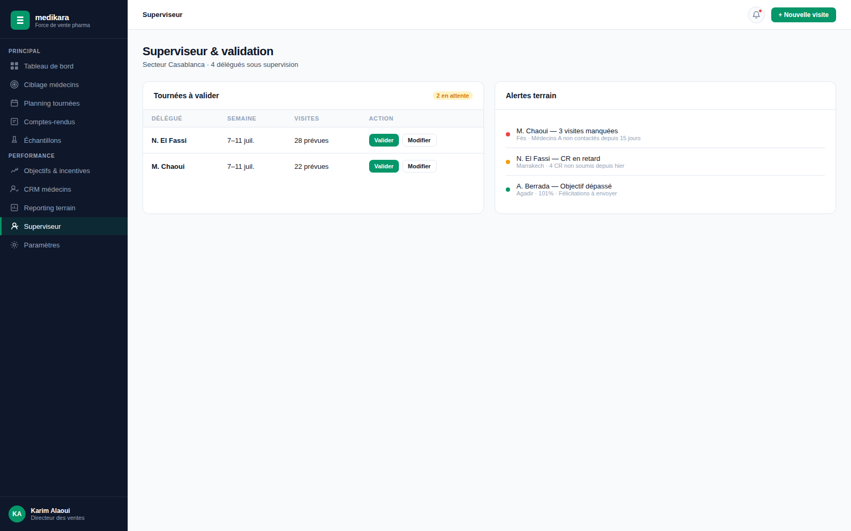
Task: Click Modifier for M. Chaoui
Action: 419,166
